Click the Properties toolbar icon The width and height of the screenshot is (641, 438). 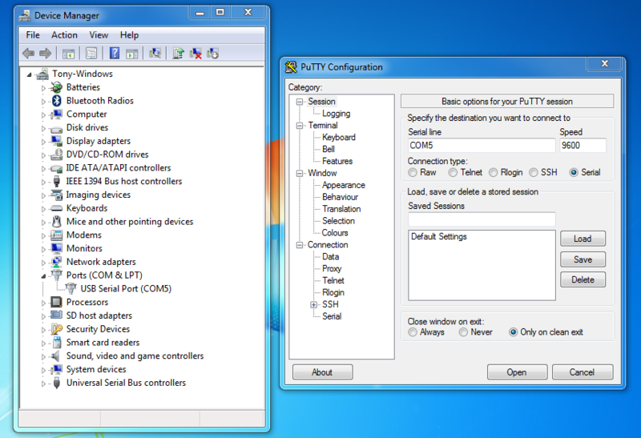coord(91,54)
